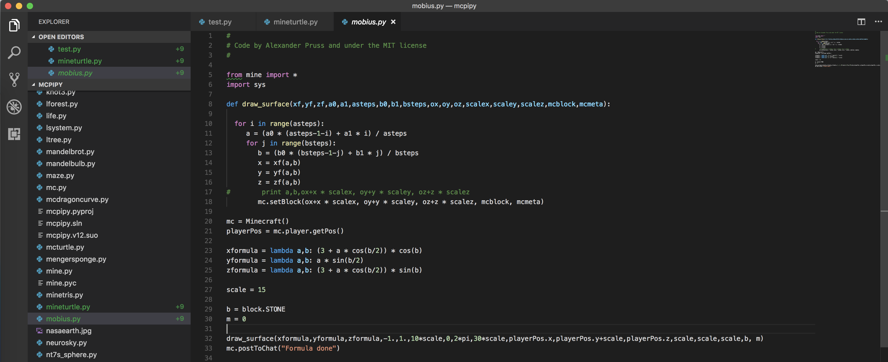This screenshot has height=362, width=888.
Task: Click line number 20 in the gutter
Action: pos(208,221)
